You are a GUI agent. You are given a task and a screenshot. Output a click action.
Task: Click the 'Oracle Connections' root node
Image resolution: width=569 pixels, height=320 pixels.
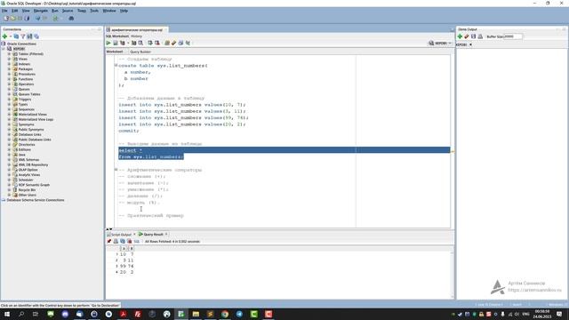tap(21, 44)
